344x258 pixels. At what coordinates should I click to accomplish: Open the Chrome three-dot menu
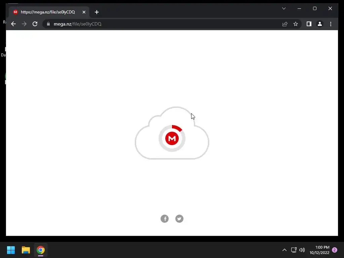click(x=331, y=24)
